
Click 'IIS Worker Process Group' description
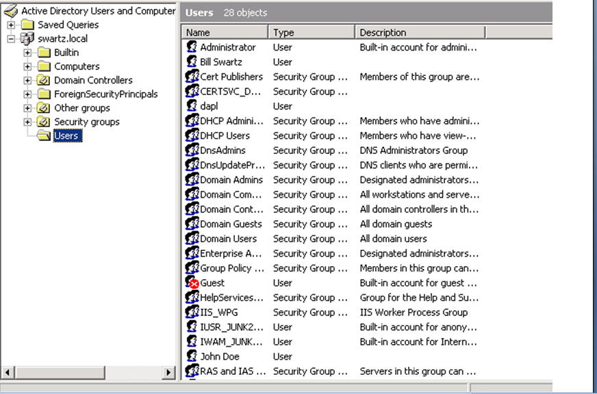pos(414,312)
